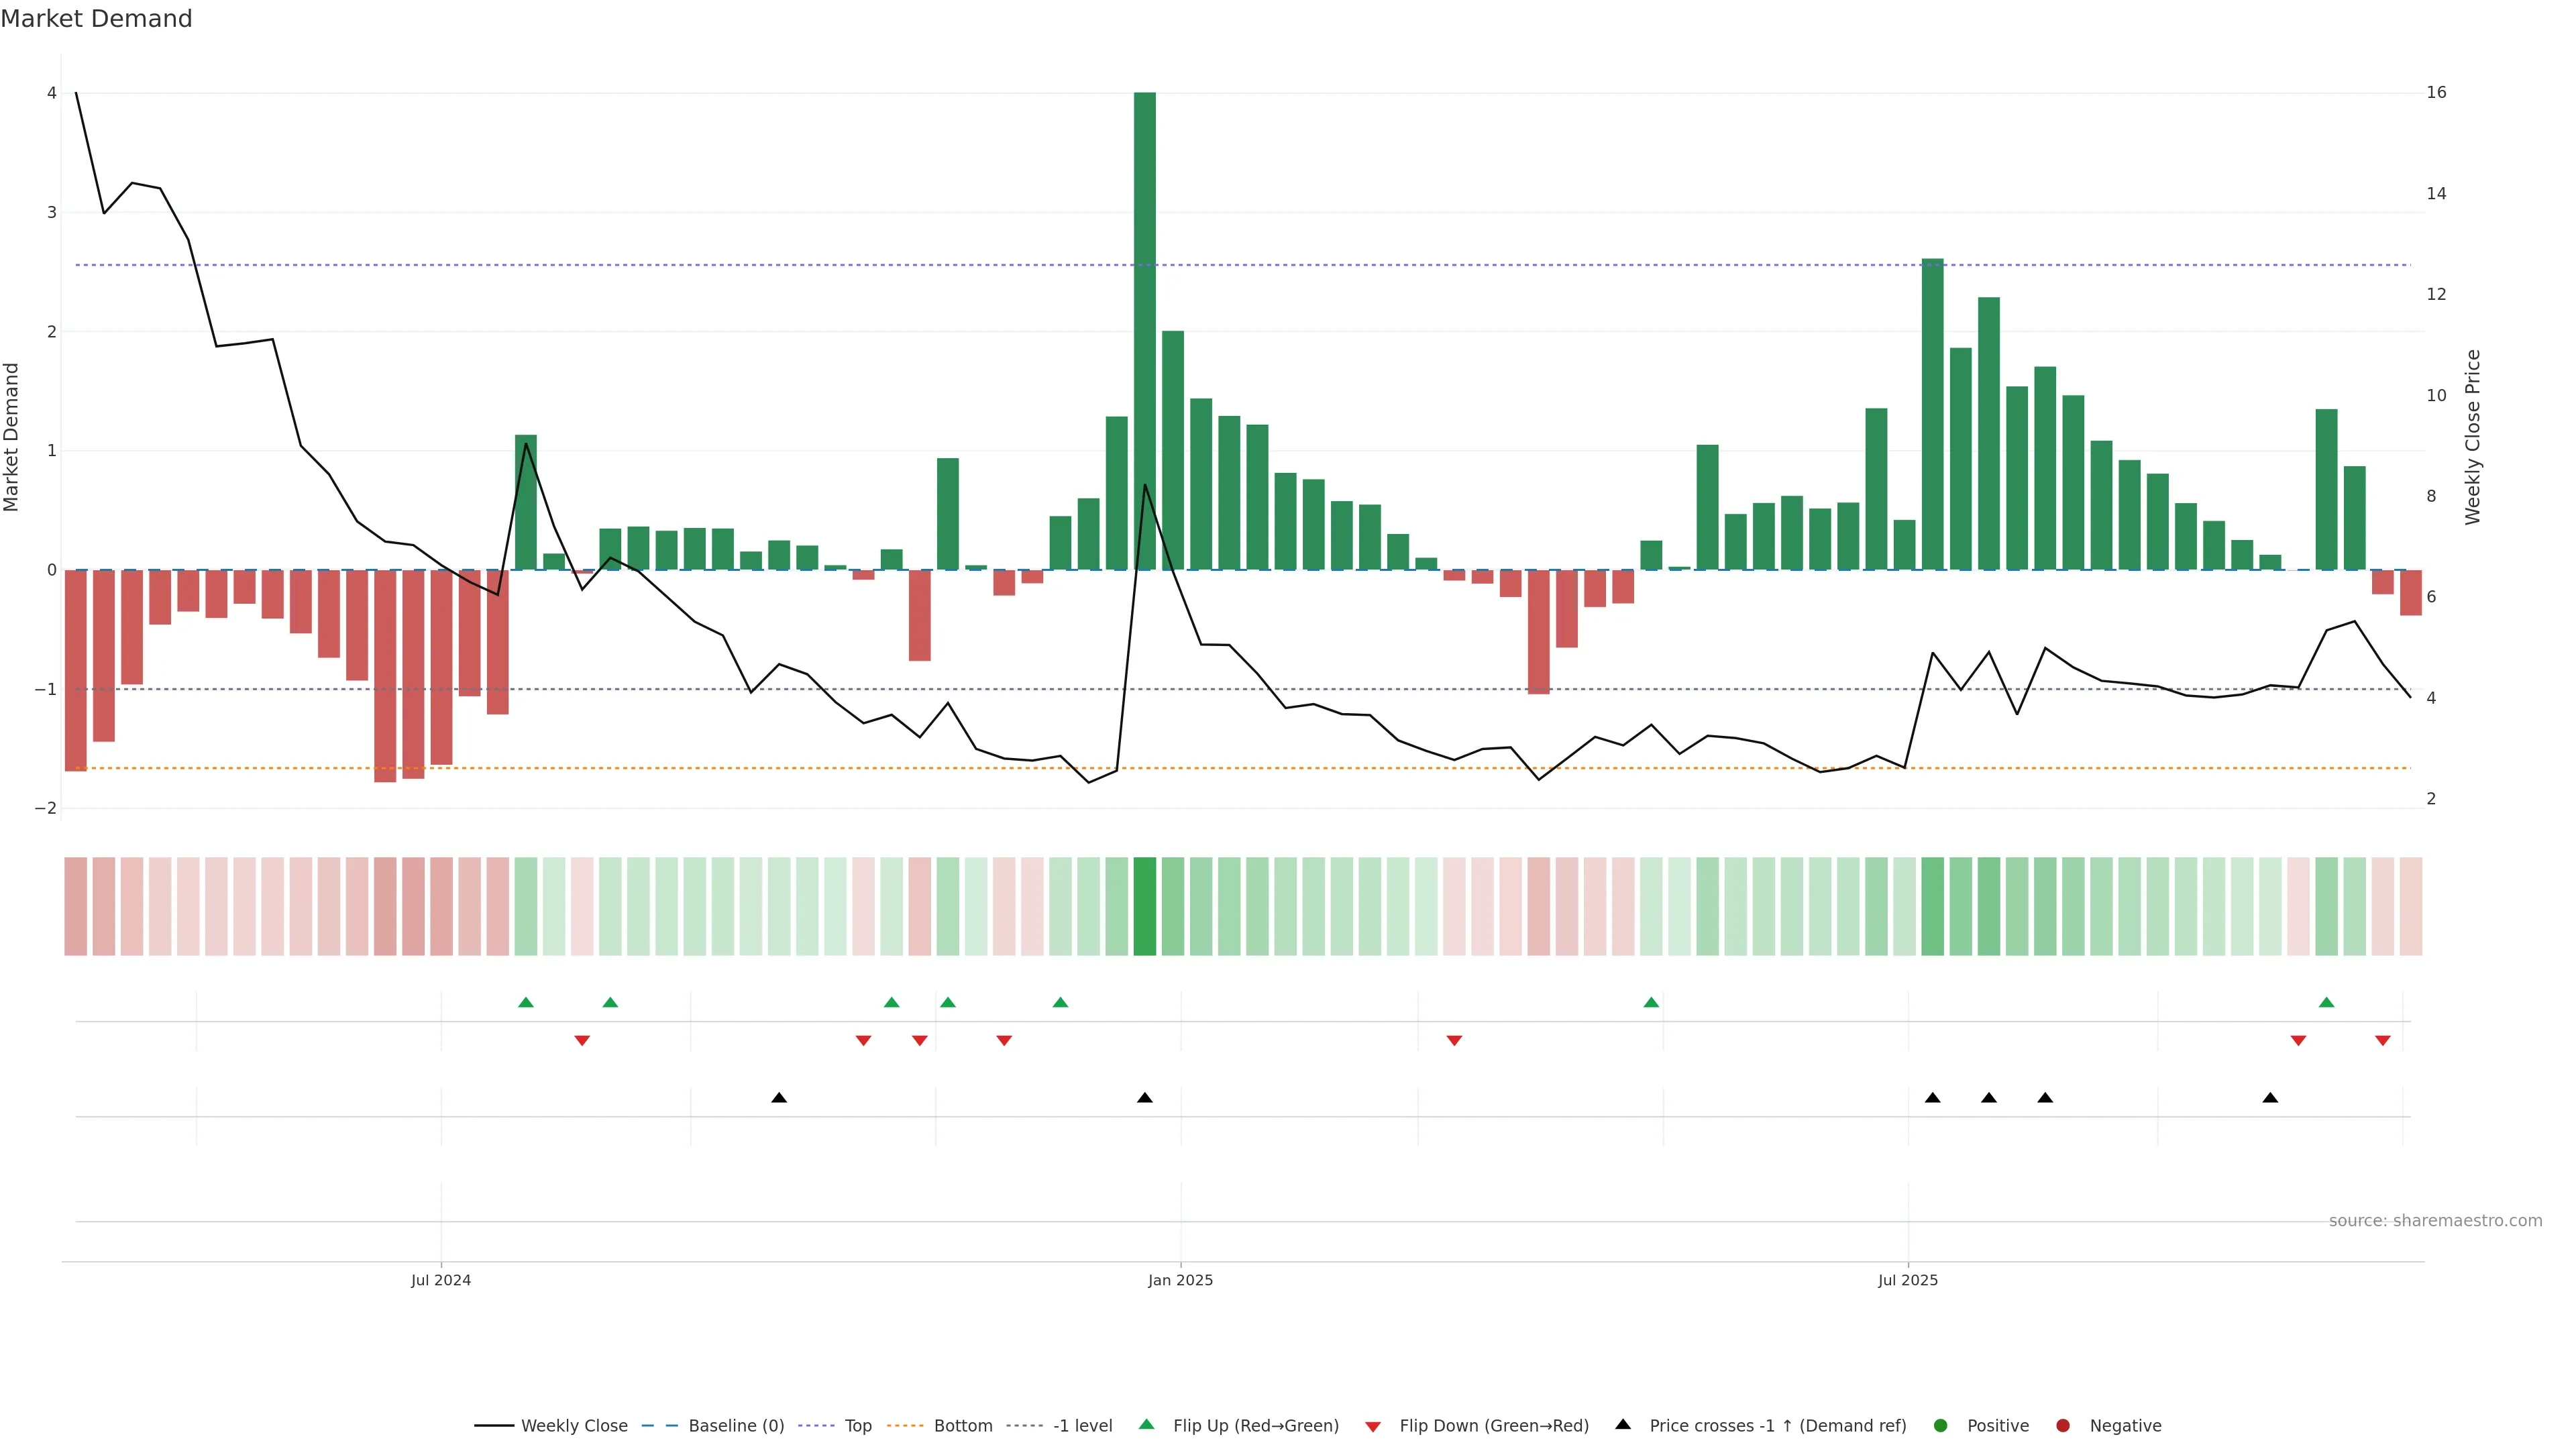Click the first black price-cross triangle marker
Screen dimensions: 2576x1449
coord(779,1098)
